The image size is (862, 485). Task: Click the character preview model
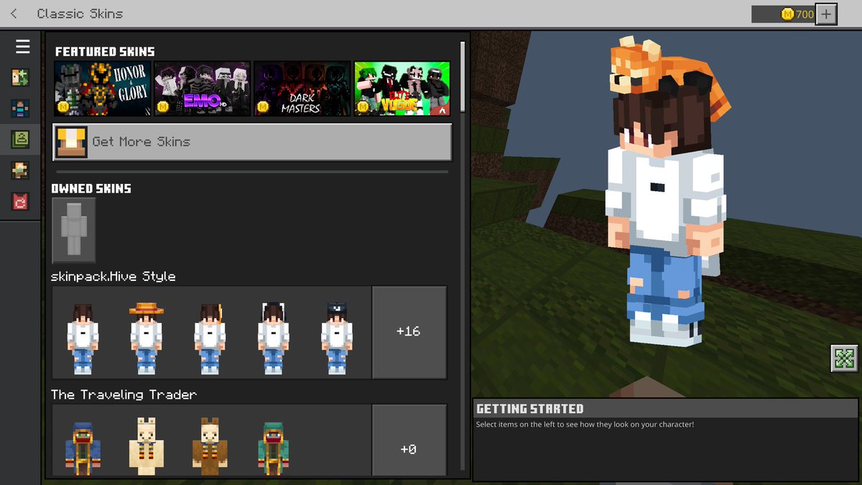666,194
